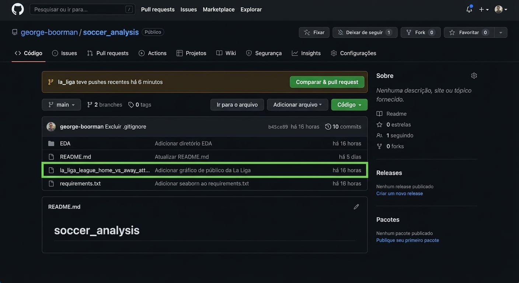This screenshot has width=519, height=283.
Task: Open the Configurações tab
Action: point(353,53)
